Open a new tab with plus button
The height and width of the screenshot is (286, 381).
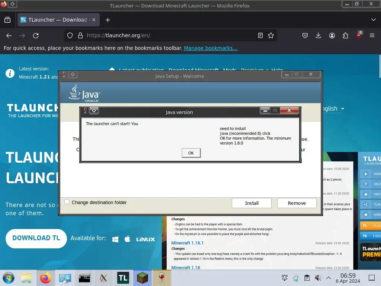[x=108, y=20]
